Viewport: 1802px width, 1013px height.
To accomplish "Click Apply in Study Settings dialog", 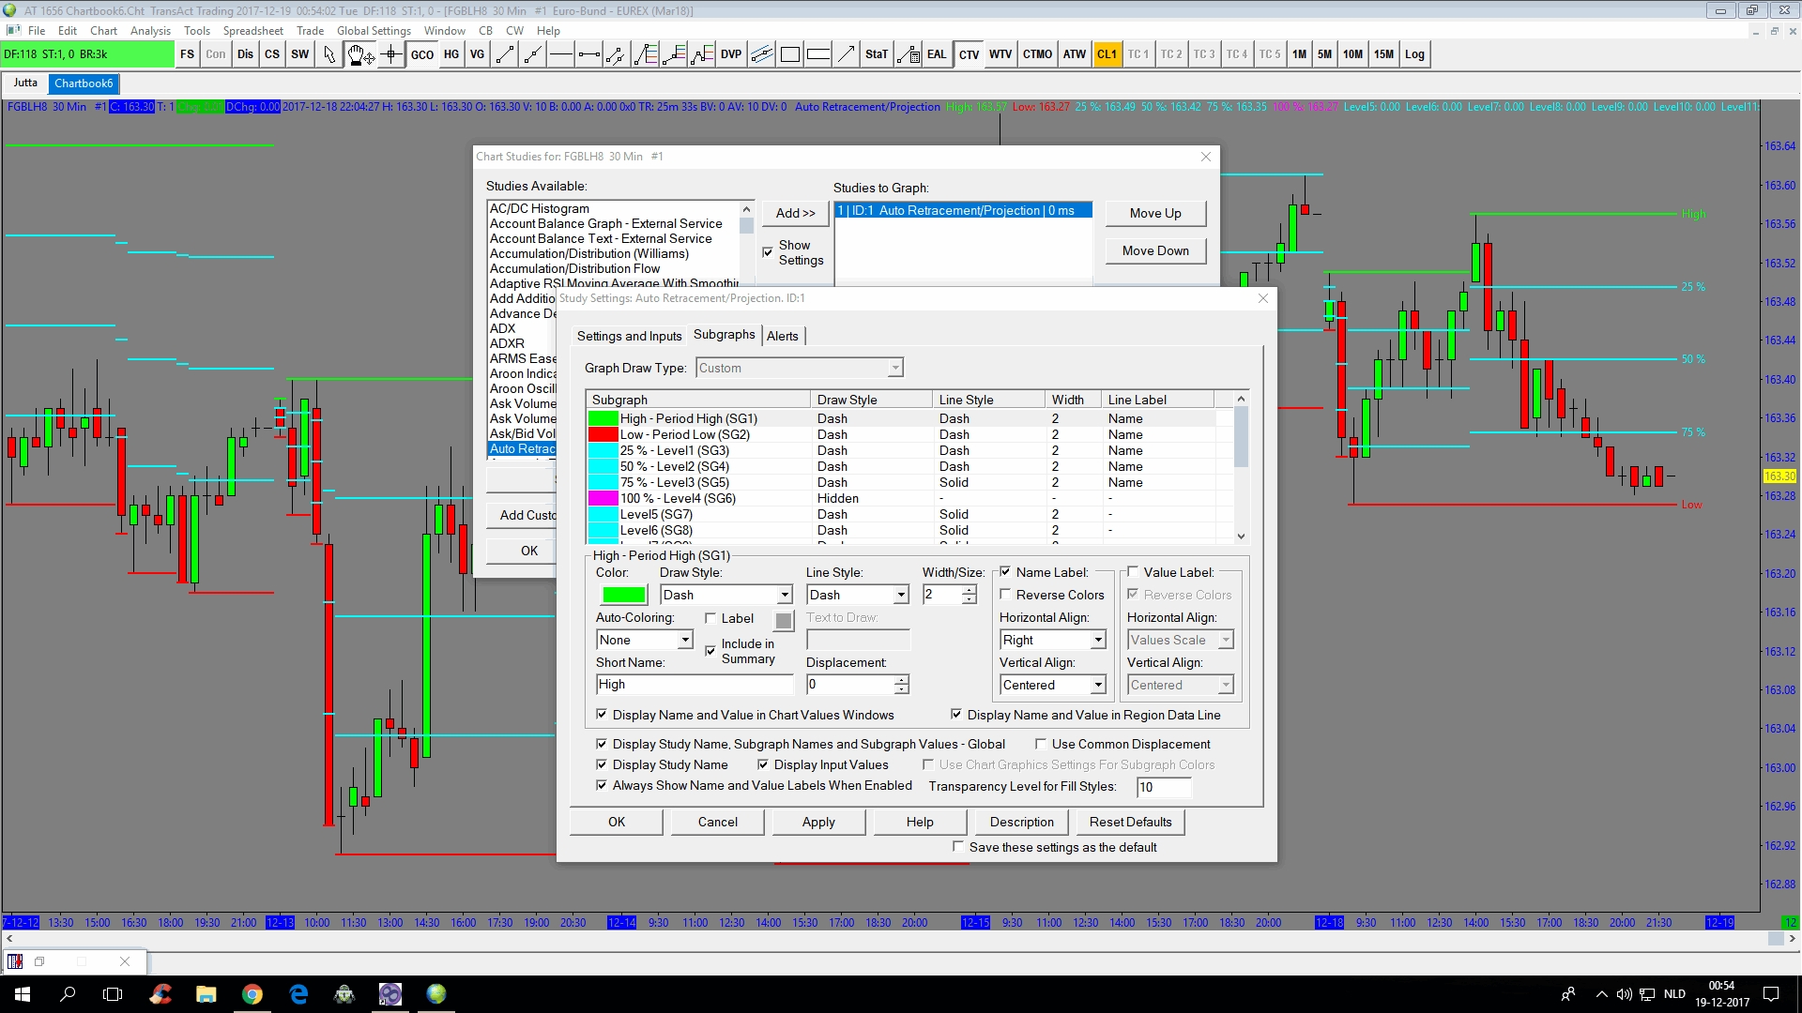I will [x=818, y=822].
